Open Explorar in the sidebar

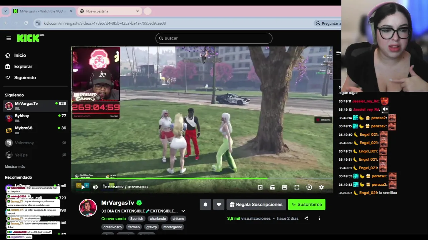23,66
